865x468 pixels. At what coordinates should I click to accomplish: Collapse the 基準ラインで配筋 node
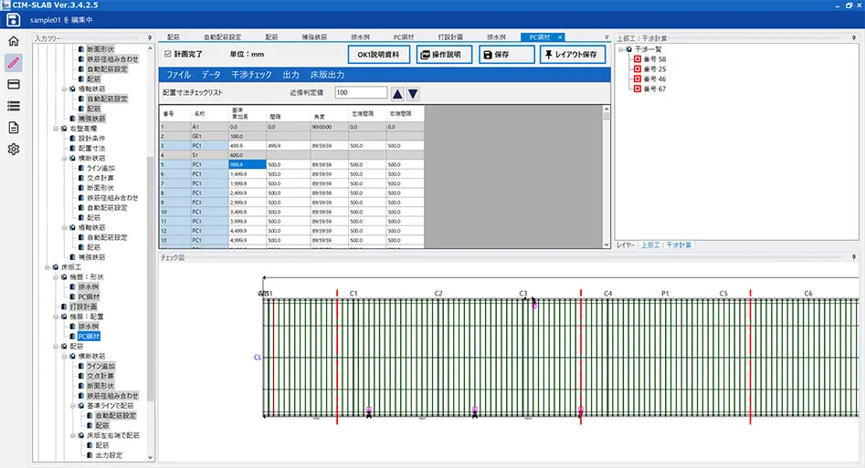coord(72,406)
